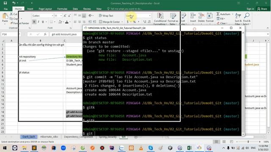The height and width of the screenshot is (152, 271).
Task: Select the Dependency_Component sheet tab
Action: click(x=78, y=137)
